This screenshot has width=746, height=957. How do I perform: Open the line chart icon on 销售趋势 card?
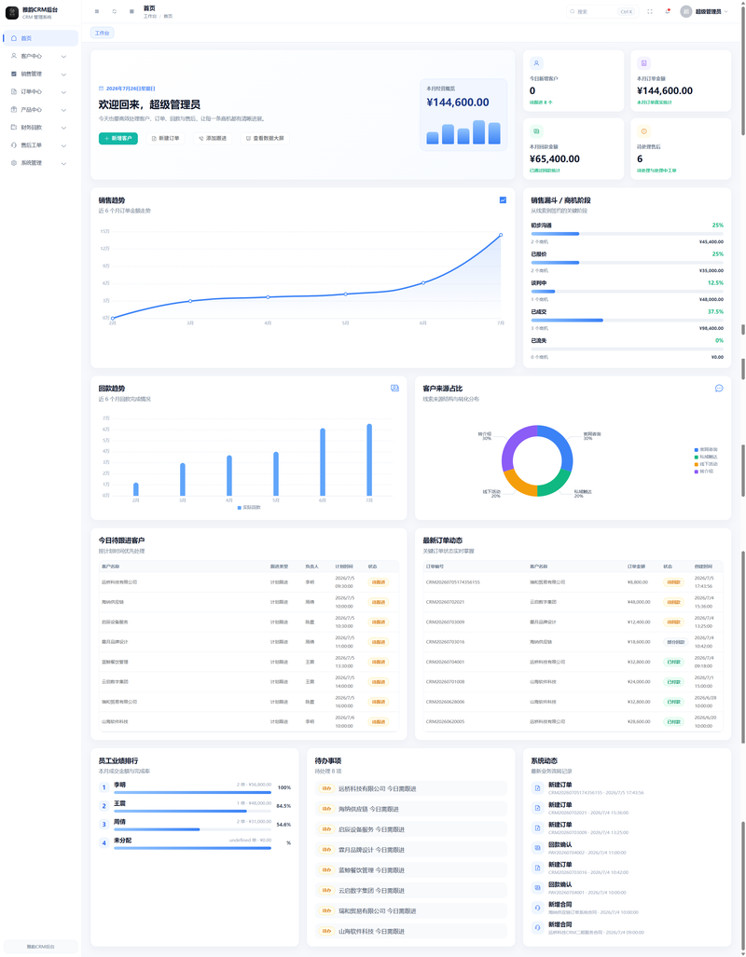pyautogui.click(x=503, y=200)
